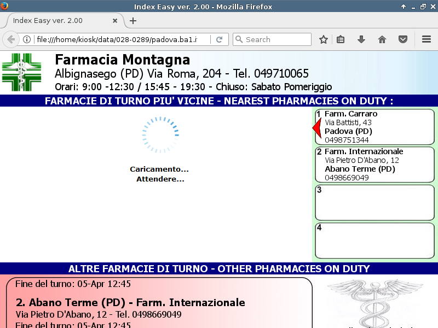Open the downloads arrow icon
The image size is (438, 328).
click(x=361, y=39)
